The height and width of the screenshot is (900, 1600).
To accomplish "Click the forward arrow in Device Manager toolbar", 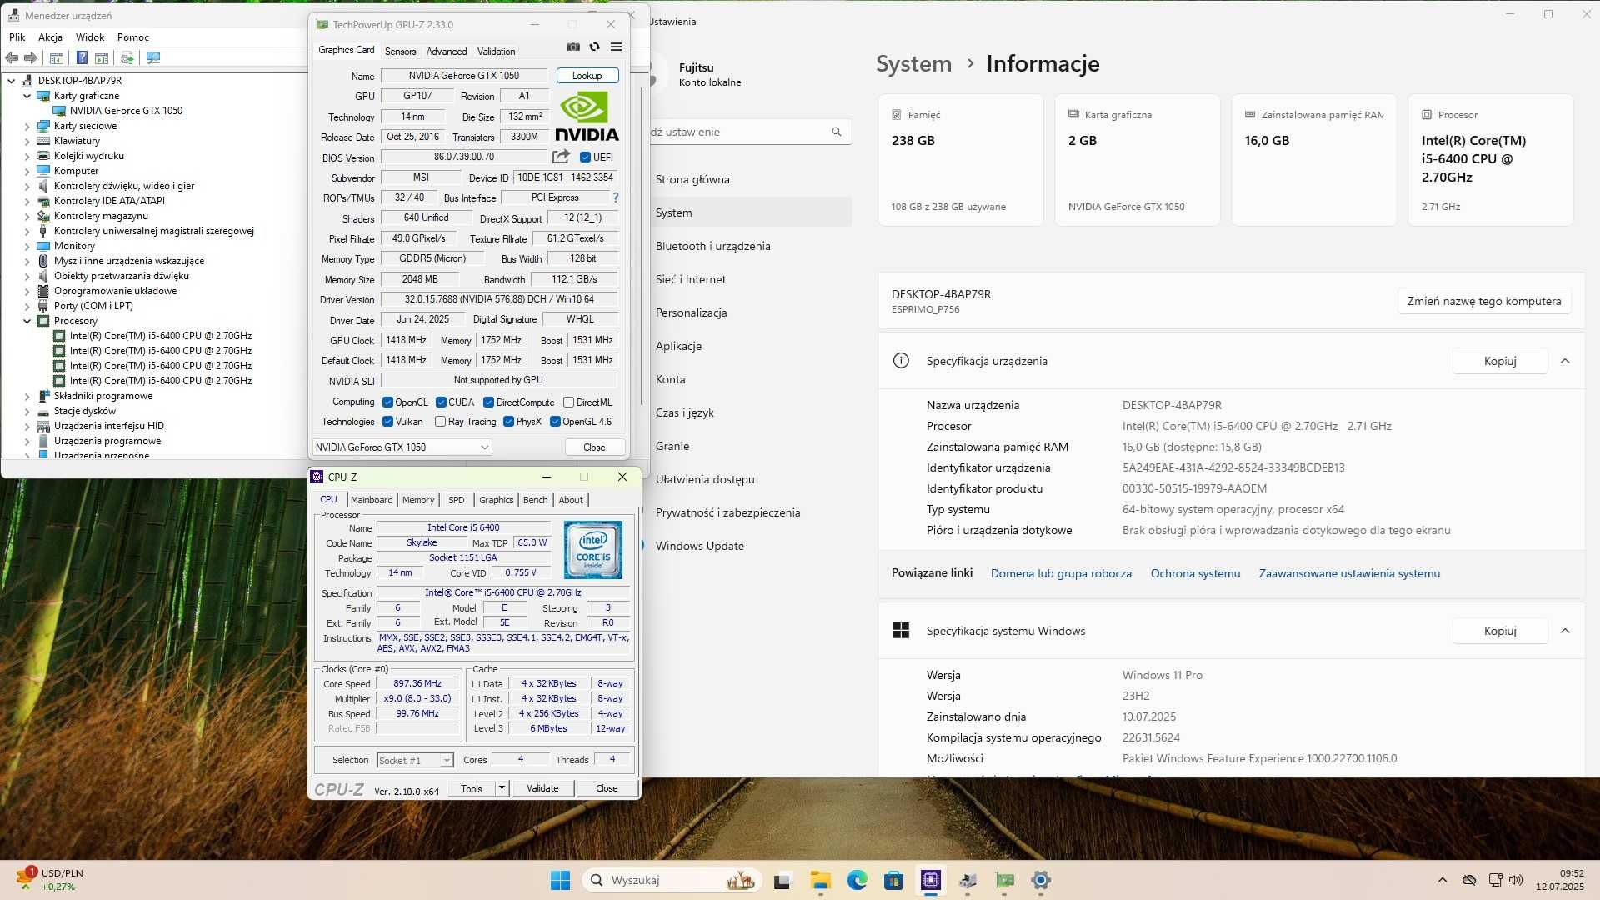I will (x=31, y=58).
